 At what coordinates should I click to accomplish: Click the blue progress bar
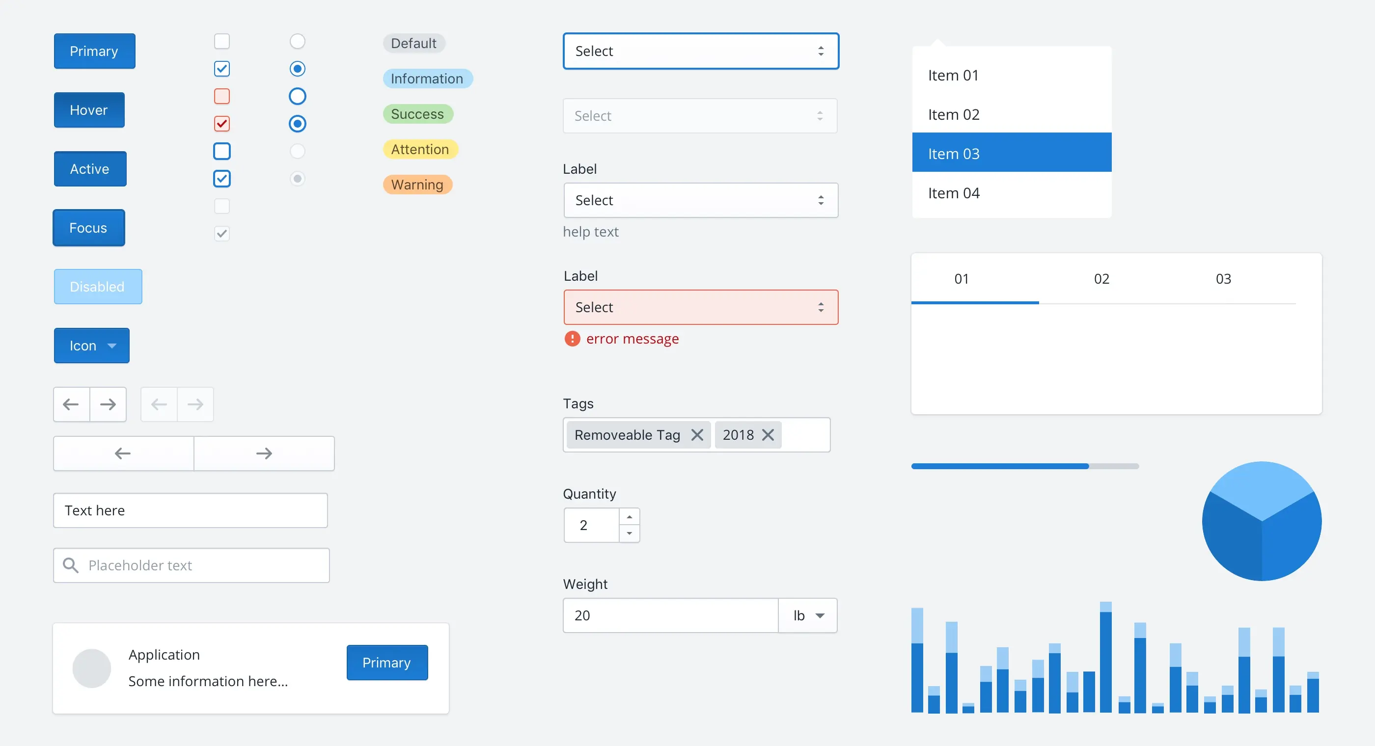point(998,466)
